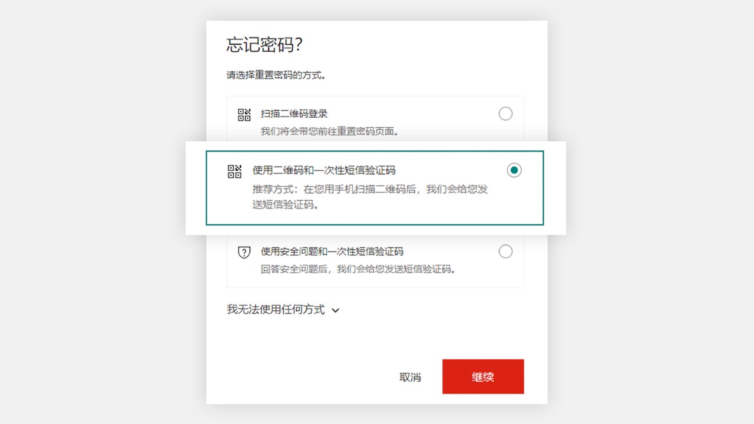The height and width of the screenshot is (424, 754).
Task: Select the 使用安全问题和一次性短信验证码 radio button
Action: [x=505, y=251]
